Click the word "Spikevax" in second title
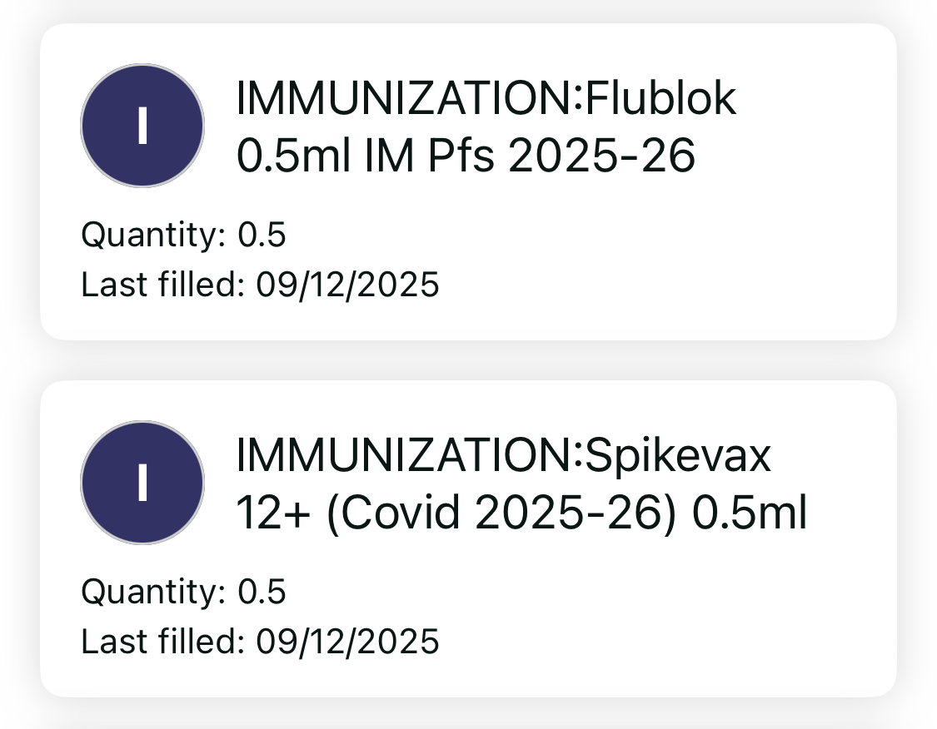The image size is (937, 729). [679, 457]
